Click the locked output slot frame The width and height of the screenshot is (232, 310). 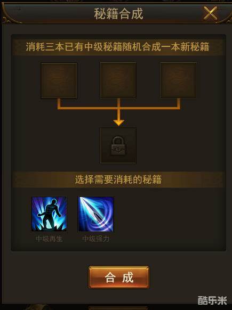tap(118, 146)
